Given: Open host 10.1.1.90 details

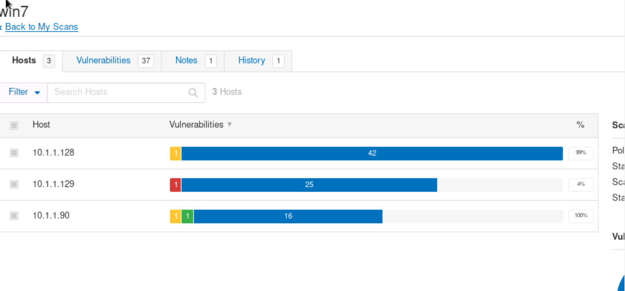Looking at the screenshot, I should click(x=51, y=216).
